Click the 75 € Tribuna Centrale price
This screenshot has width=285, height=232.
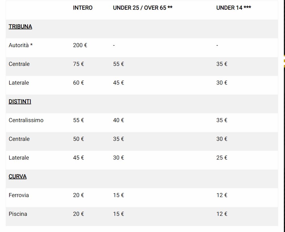(78, 64)
